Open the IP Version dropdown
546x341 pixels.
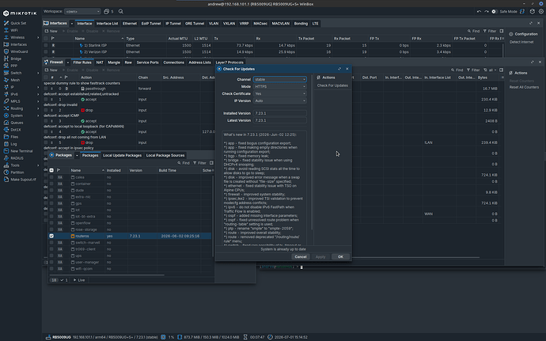tap(280, 100)
